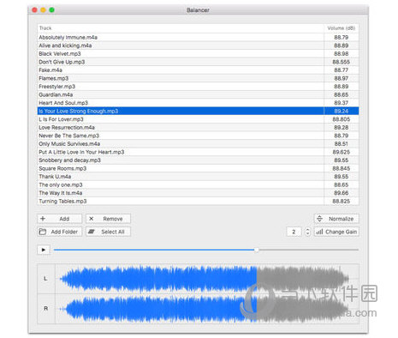Click the Change Gain button
The height and width of the screenshot is (338, 398).
click(x=336, y=232)
